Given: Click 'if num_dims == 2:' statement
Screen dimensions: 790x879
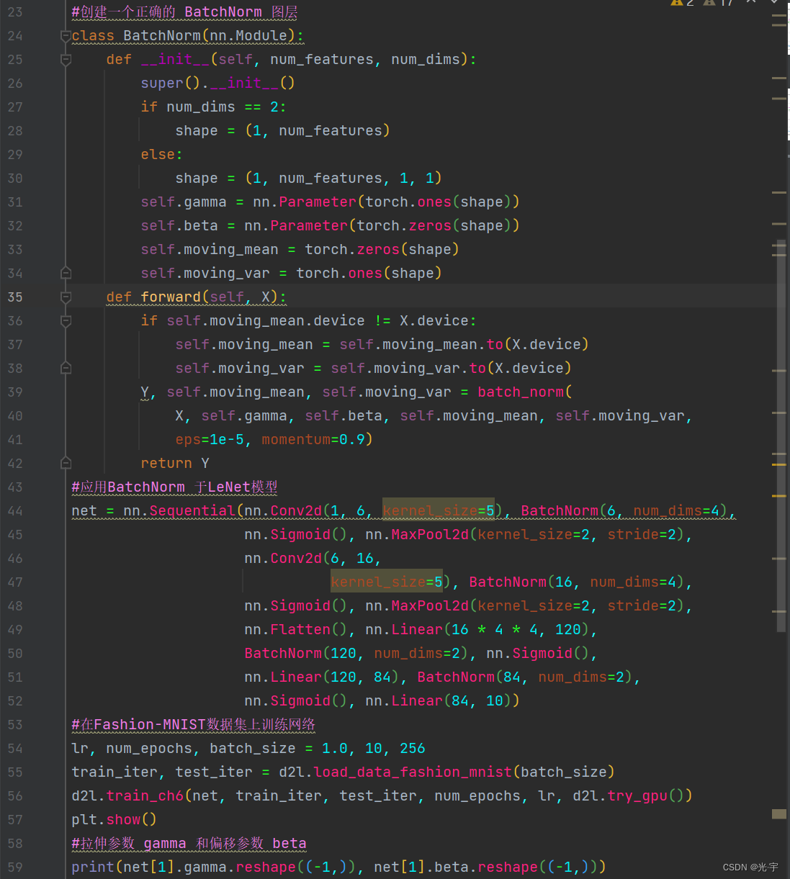Looking at the screenshot, I should point(214,107).
